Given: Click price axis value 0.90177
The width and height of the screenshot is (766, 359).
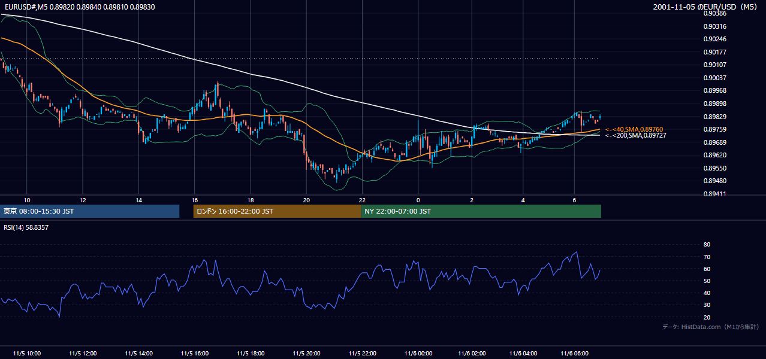Looking at the screenshot, I should [x=714, y=52].
